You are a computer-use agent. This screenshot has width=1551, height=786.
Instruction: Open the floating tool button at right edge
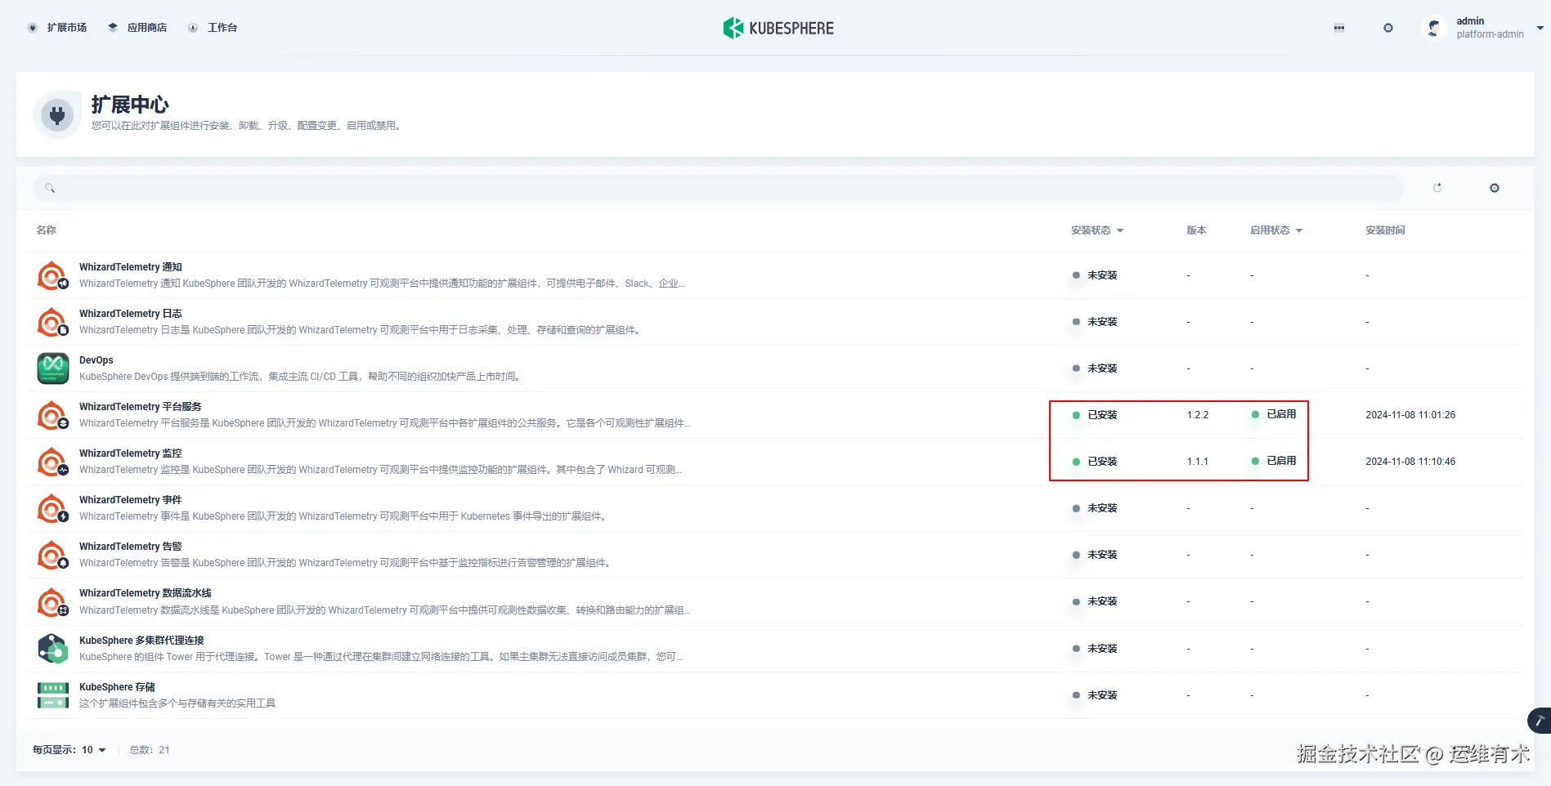pyautogui.click(x=1539, y=721)
